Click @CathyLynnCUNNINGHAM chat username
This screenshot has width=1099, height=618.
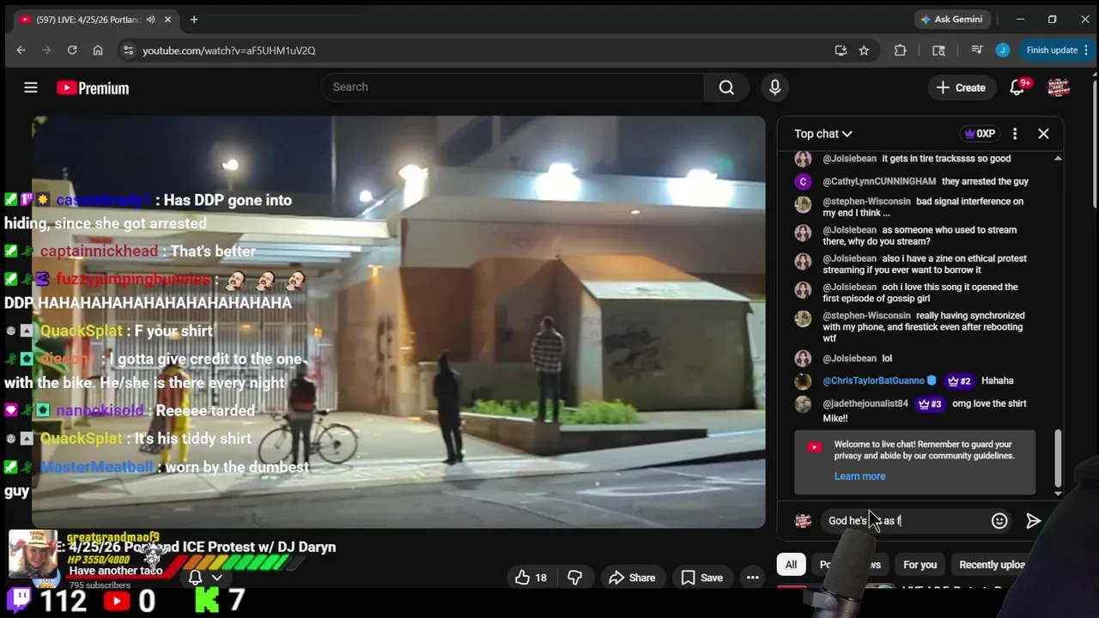(879, 181)
